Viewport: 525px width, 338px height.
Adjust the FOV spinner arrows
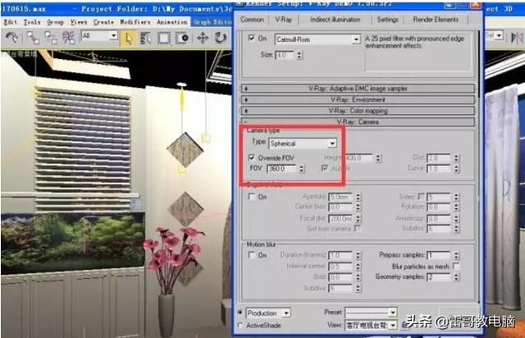302,168
